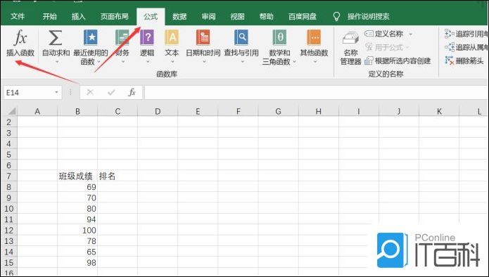Viewport: 489px width, 277px height.
Task: Select row 14 header
Action: click(8, 252)
